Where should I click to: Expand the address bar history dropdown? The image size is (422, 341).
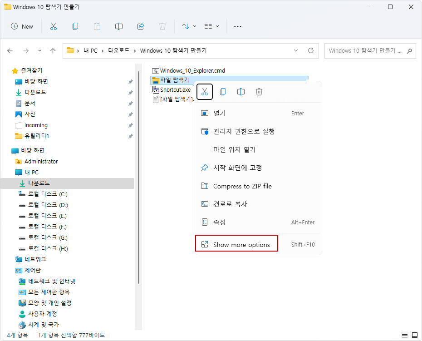tap(296, 51)
